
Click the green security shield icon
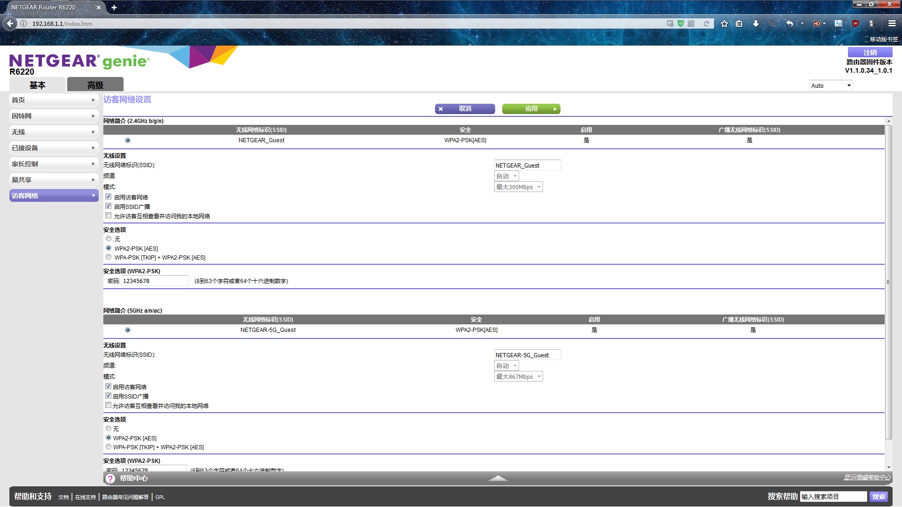(681, 23)
